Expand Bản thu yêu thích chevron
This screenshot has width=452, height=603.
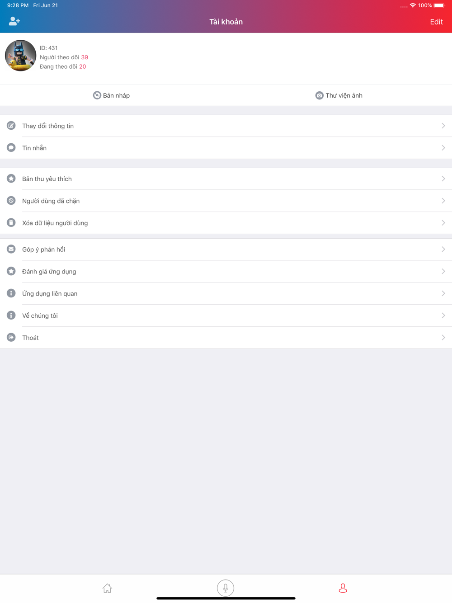[443, 179]
